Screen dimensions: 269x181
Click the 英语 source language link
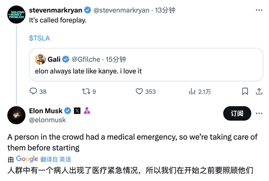pyautogui.click(x=65, y=159)
